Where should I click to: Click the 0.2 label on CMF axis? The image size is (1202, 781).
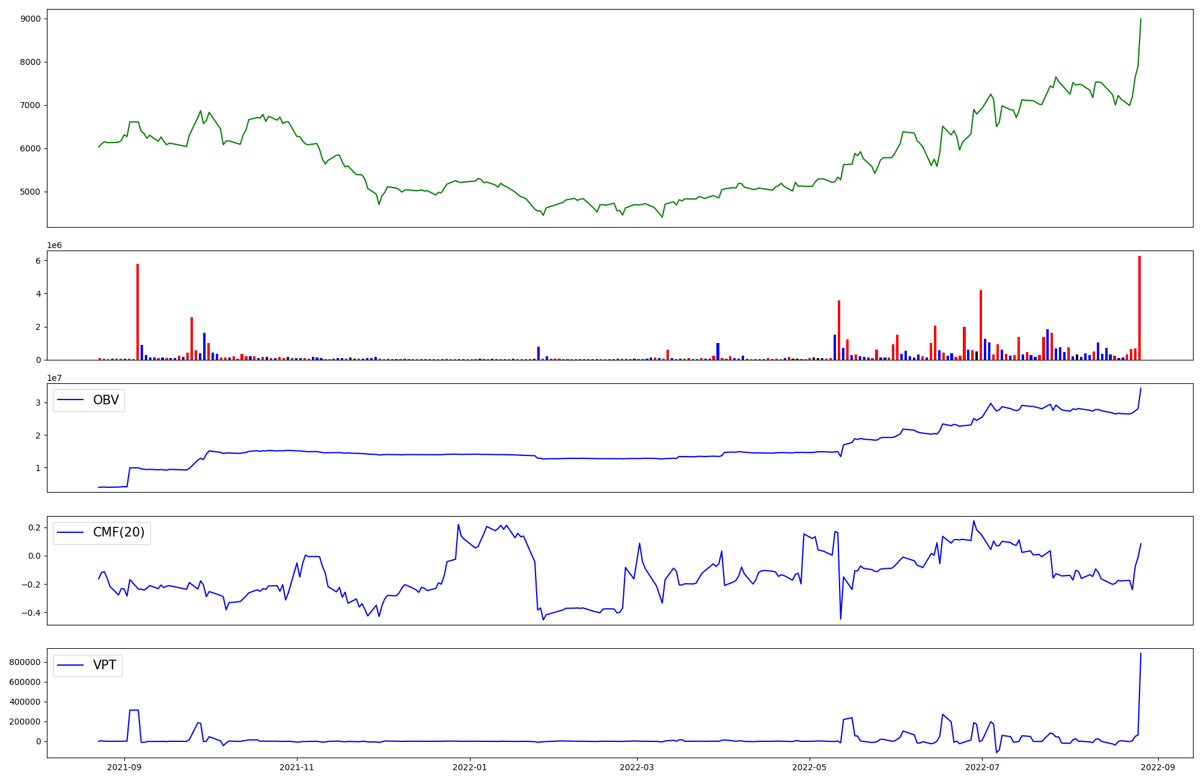click(x=34, y=527)
